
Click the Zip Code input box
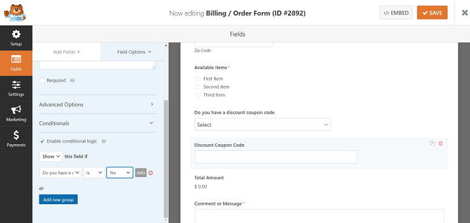(233, 45)
